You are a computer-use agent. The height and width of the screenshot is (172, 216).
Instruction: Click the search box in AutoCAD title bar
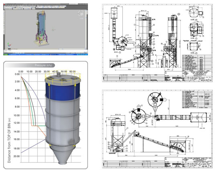point(73,4)
